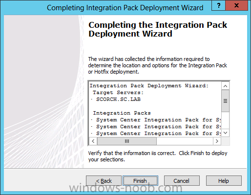
Task: Click the 'Target Servers:' line
Action: click(118, 93)
